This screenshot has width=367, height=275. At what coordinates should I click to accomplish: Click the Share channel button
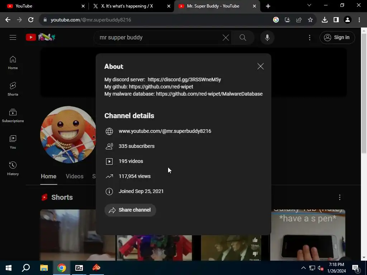coord(130,210)
